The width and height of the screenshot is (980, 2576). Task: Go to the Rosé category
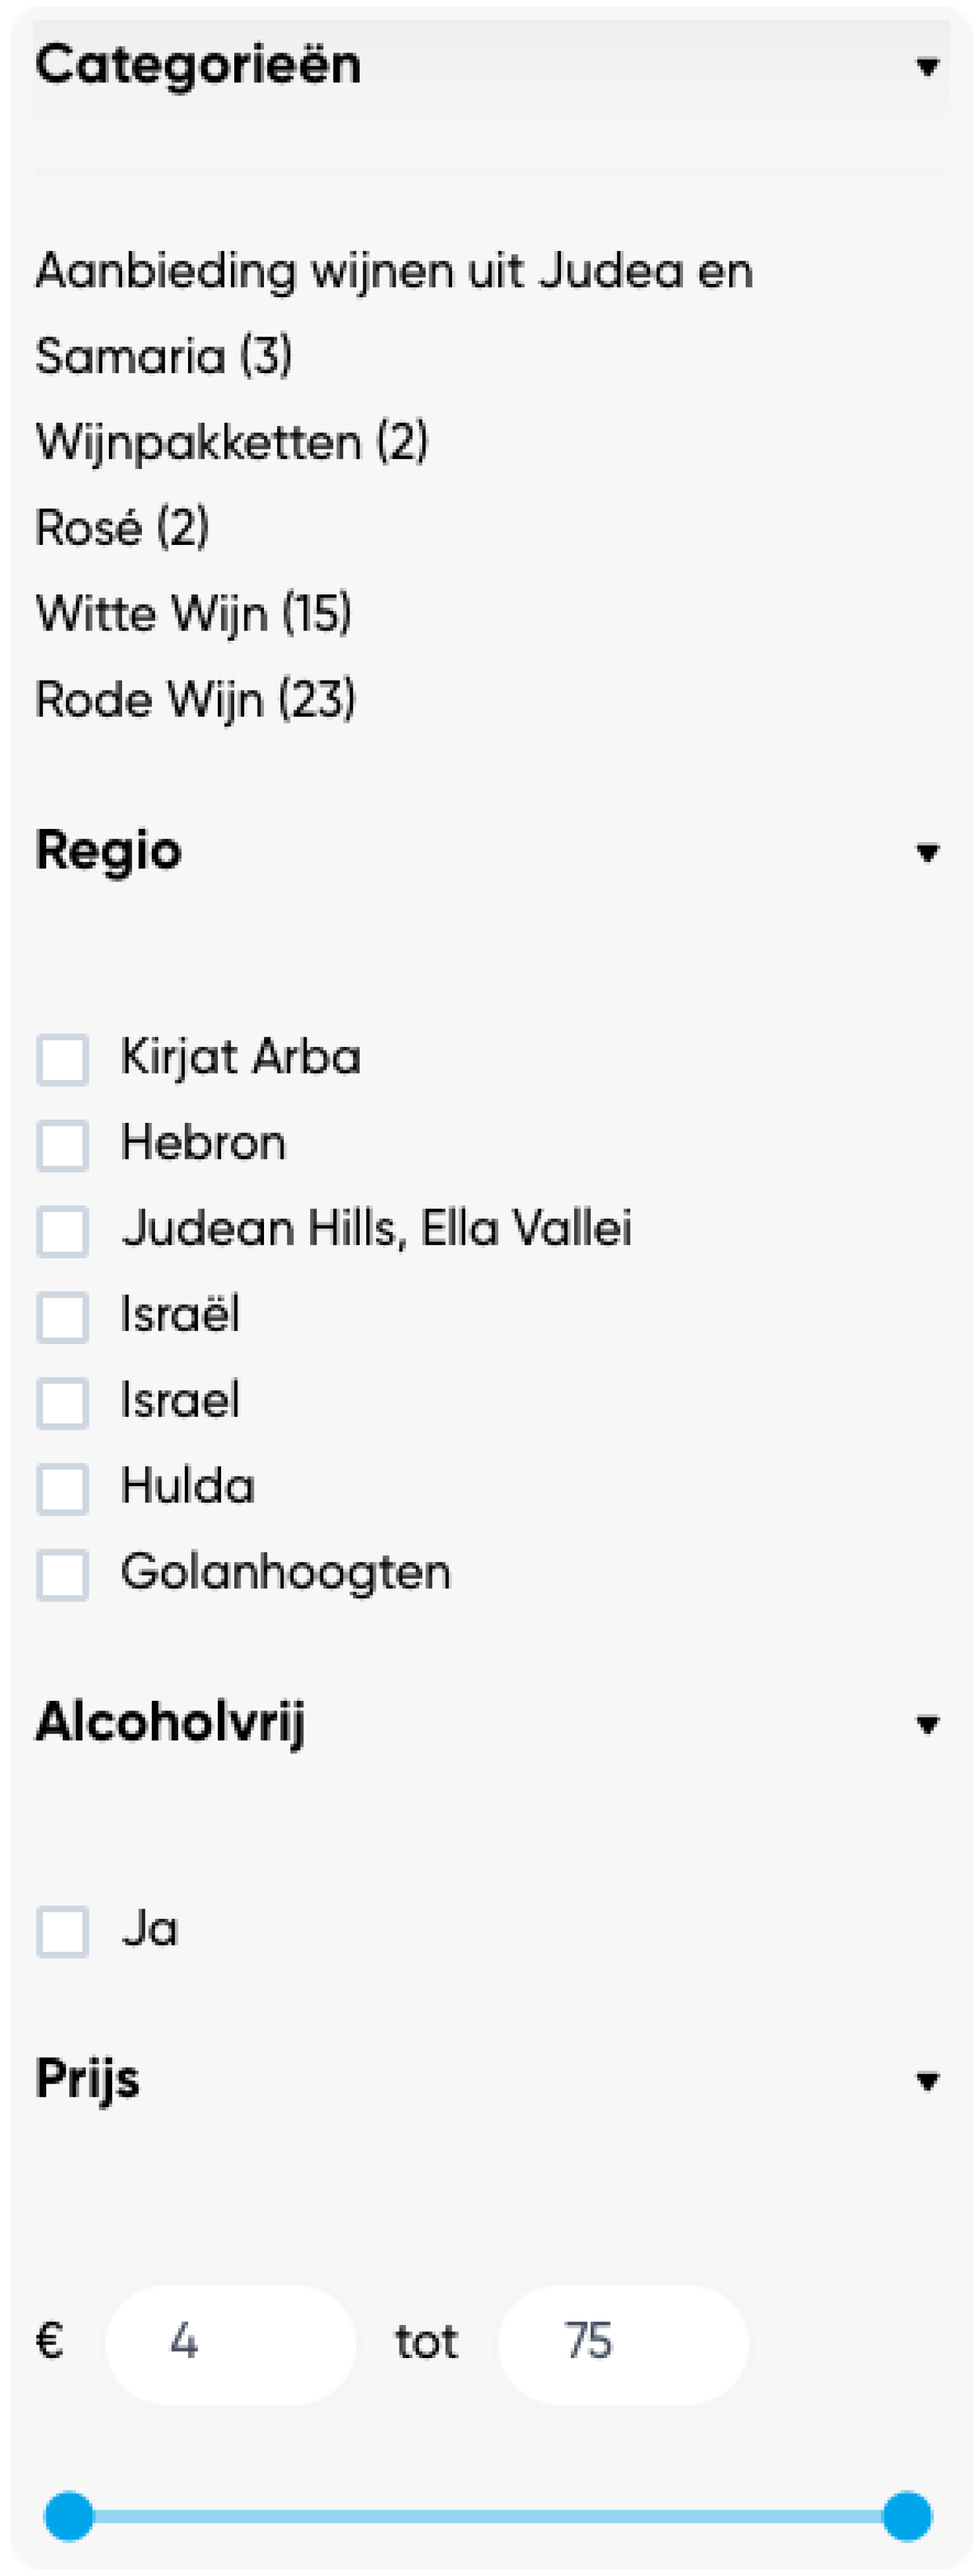[x=122, y=527]
